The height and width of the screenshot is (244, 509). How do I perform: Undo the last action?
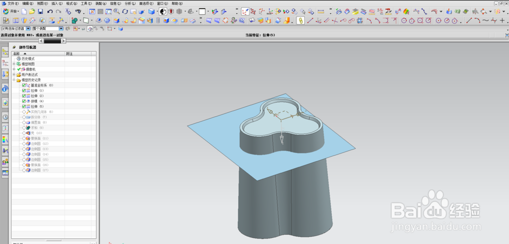click(x=50, y=11)
